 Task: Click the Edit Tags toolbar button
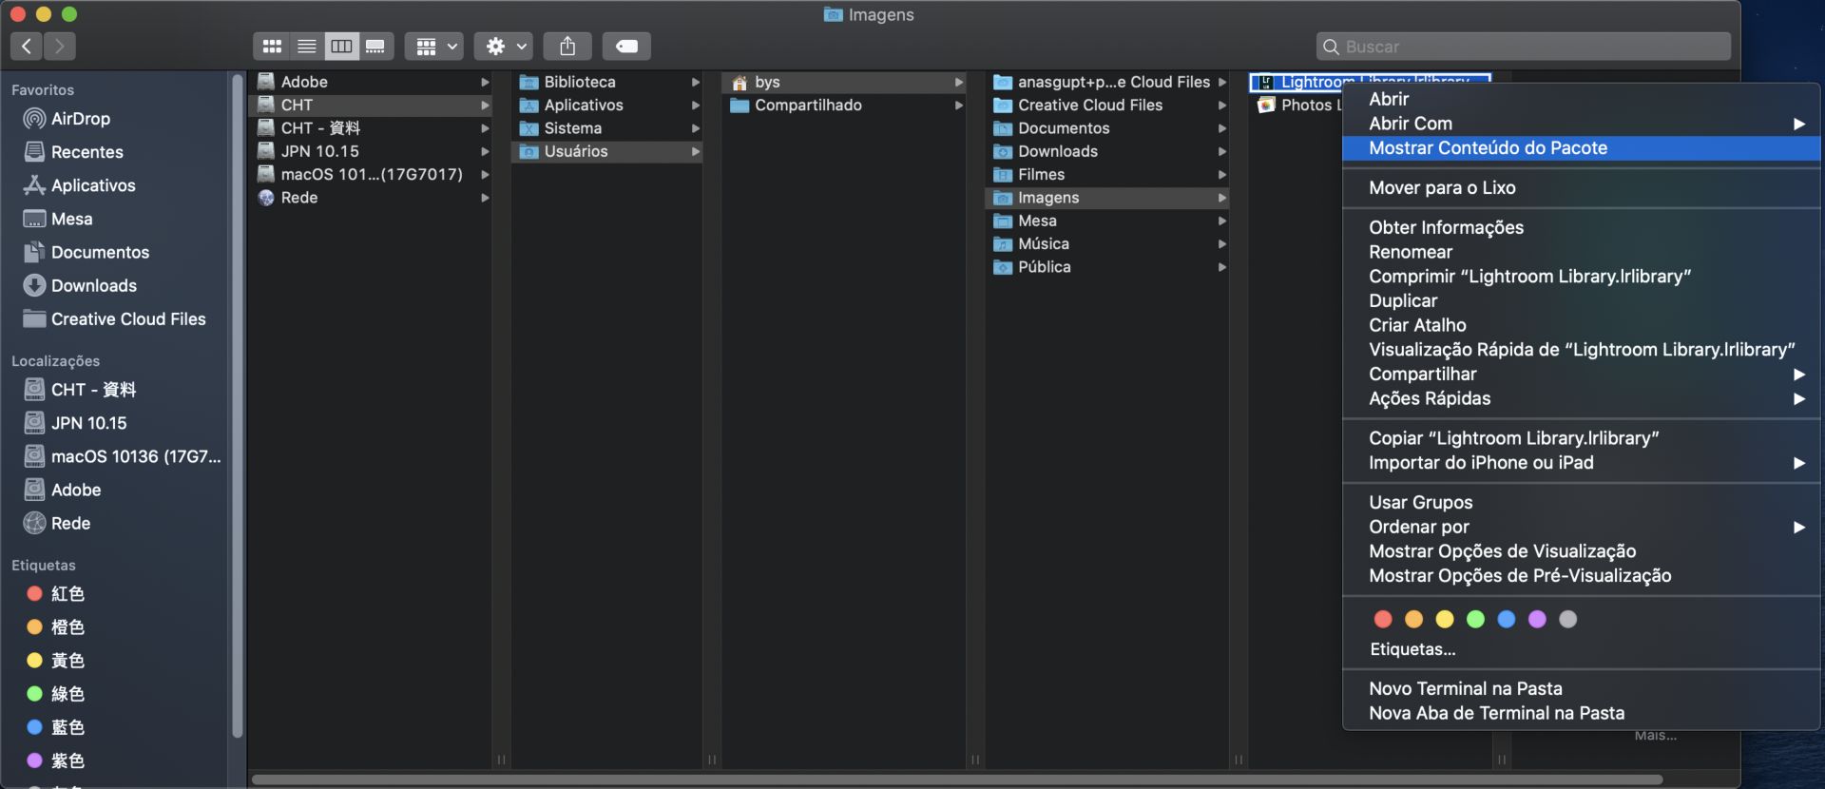626,46
